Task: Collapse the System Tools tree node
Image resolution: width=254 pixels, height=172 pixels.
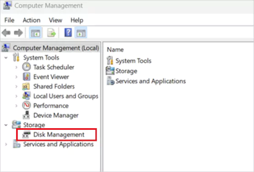Action: pyautogui.click(x=6, y=58)
